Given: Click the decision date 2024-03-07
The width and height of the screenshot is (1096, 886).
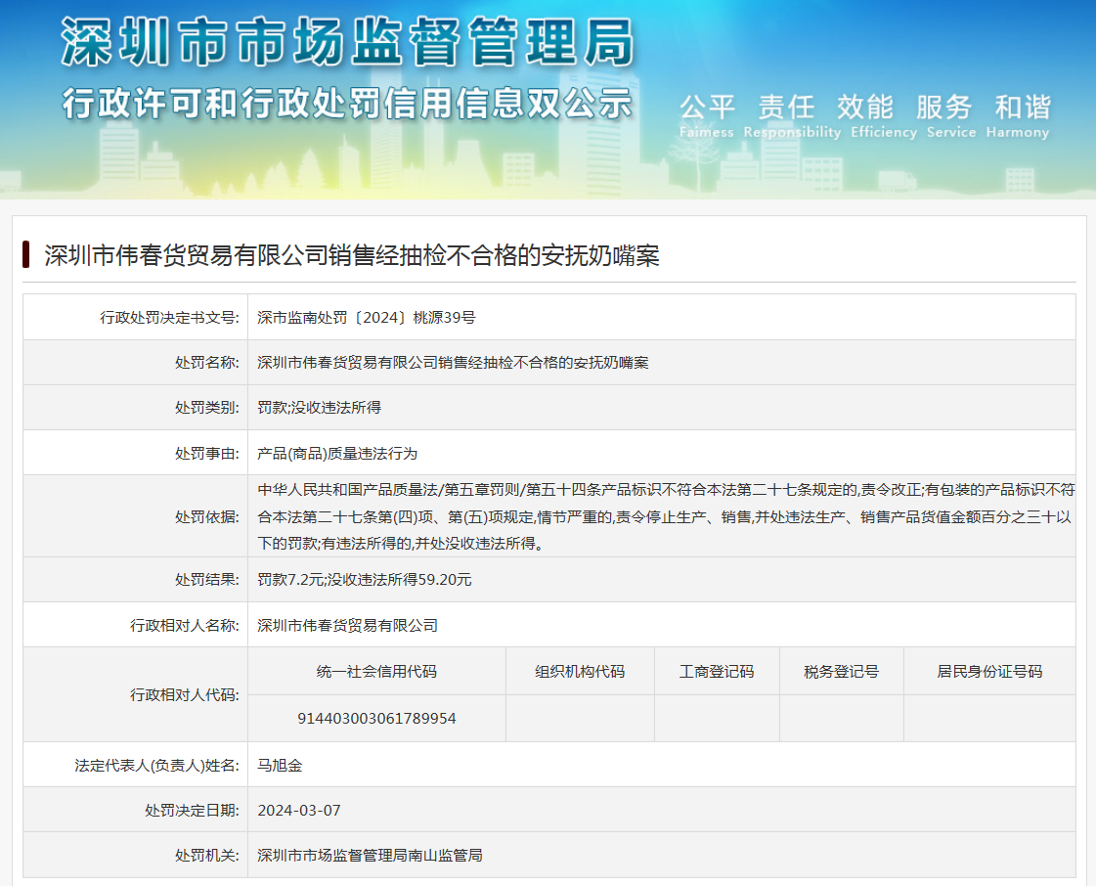Looking at the screenshot, I should (x=299, y=810).
